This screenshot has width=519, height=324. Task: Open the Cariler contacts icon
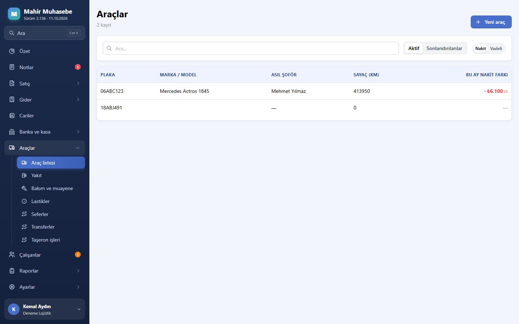[12, 116]
